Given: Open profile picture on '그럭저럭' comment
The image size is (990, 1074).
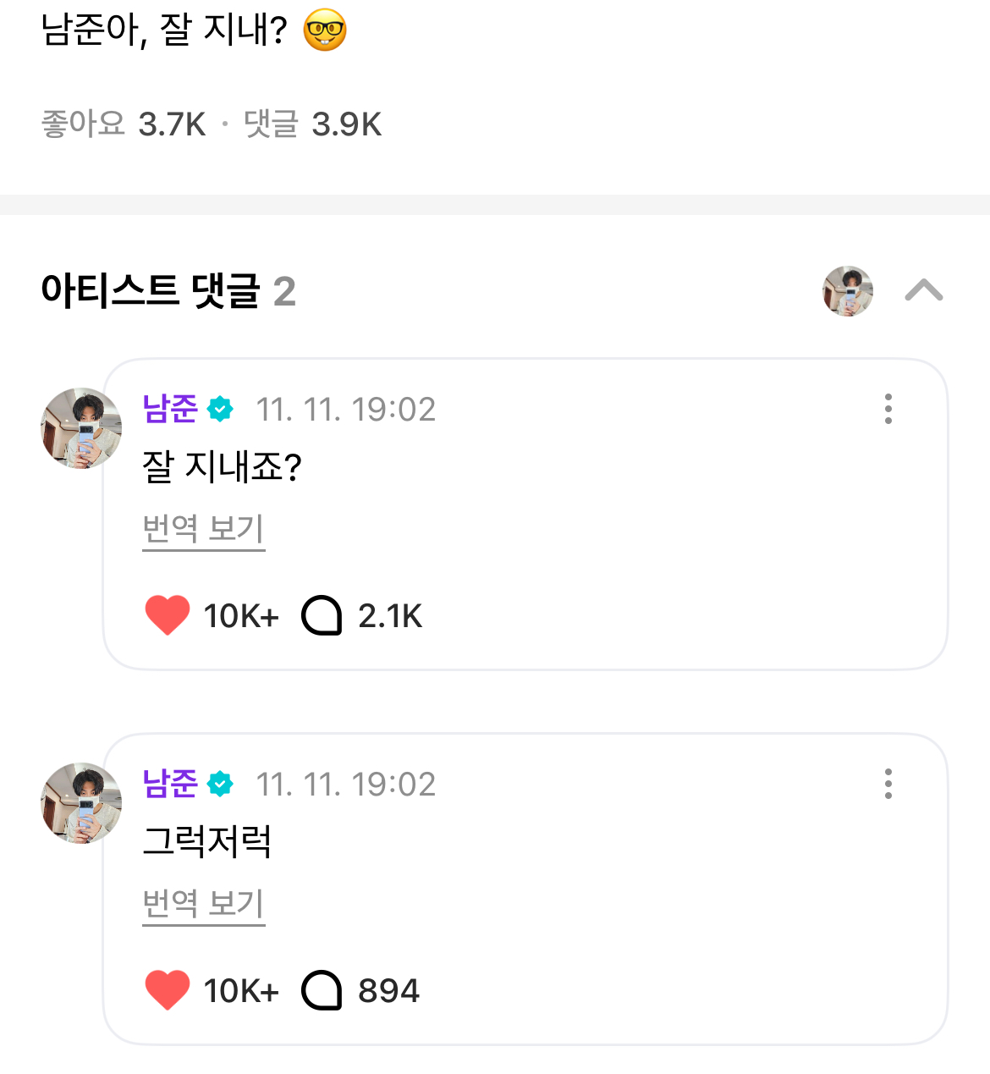Looking at the screenshot, I should [81, 803].
